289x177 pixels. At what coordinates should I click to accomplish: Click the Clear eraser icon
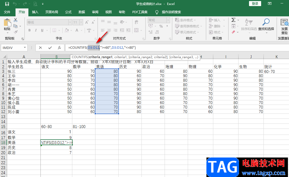click(x=233, y=32)
